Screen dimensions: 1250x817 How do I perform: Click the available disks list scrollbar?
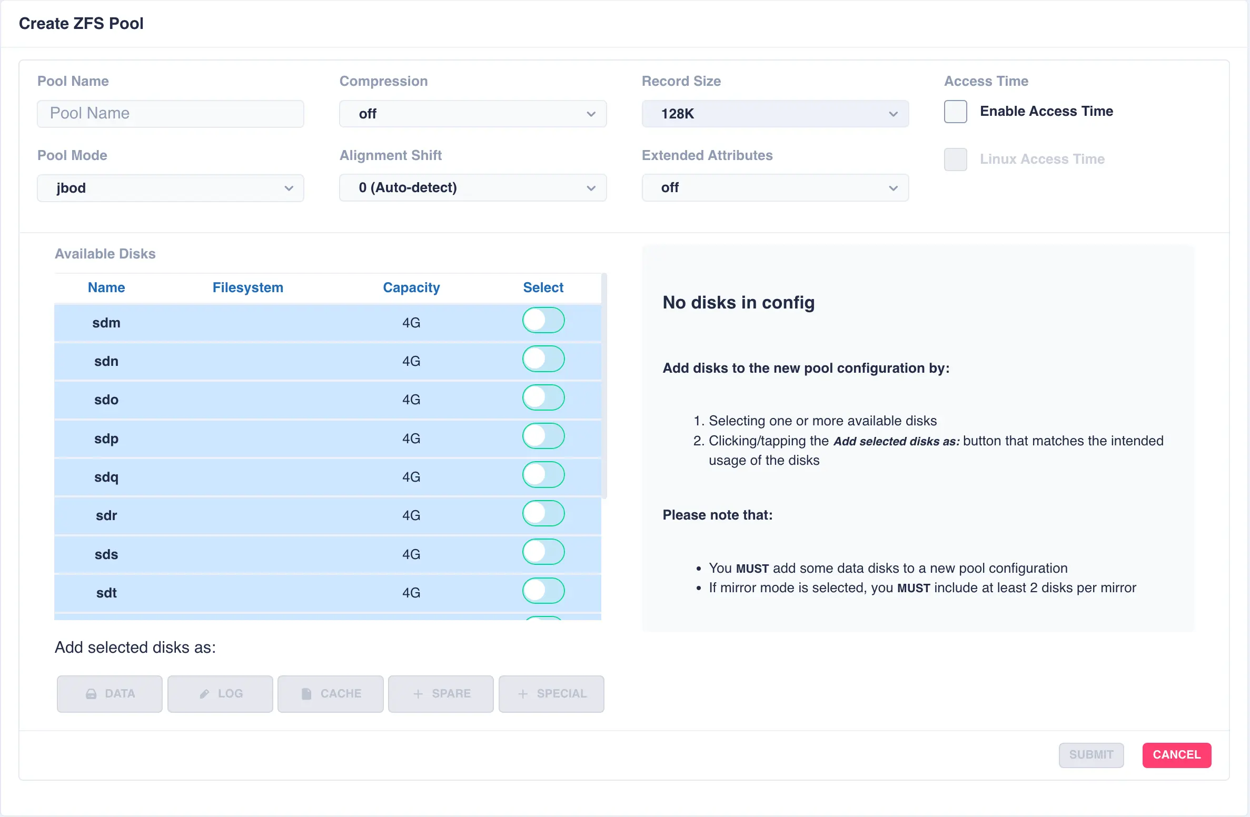point(604,385)
